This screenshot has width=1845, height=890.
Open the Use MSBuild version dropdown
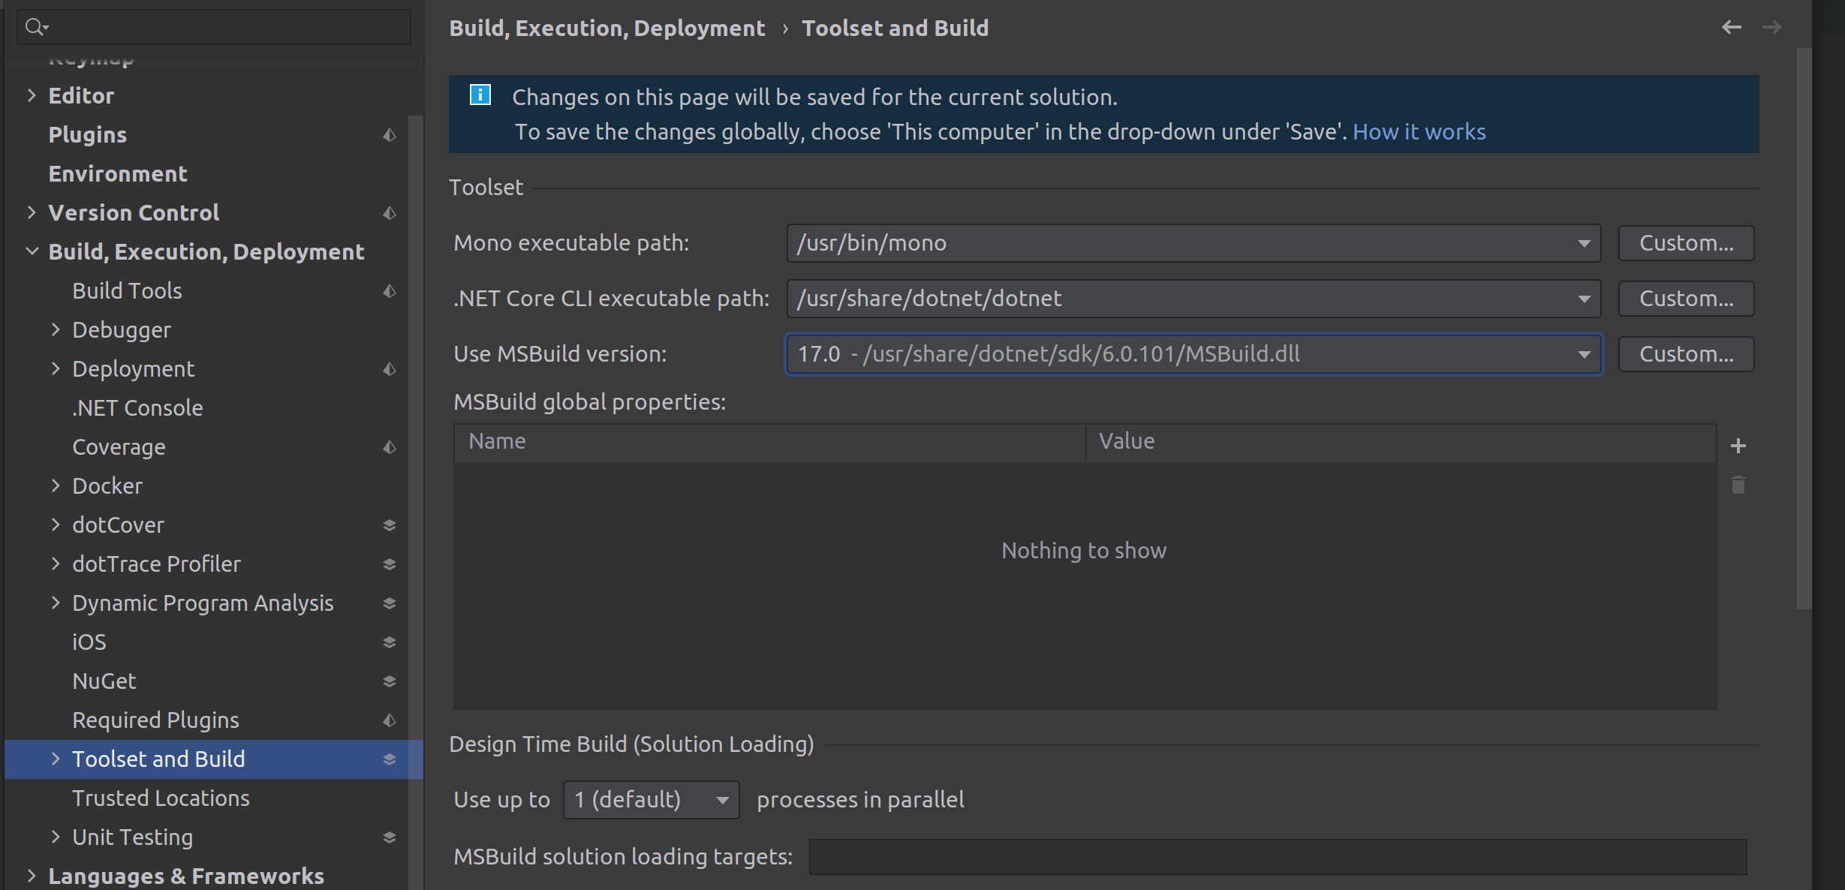(x=1584, y=353)
